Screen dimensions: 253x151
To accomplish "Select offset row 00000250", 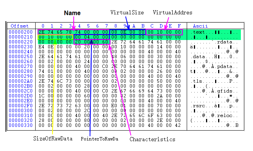I will tap(21, 57).
